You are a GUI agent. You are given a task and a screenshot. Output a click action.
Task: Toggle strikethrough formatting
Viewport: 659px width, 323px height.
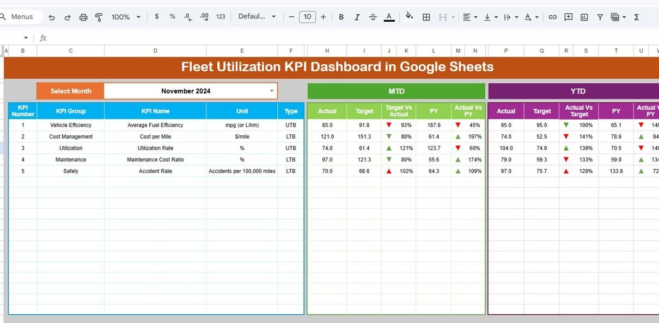coord(373,17)
